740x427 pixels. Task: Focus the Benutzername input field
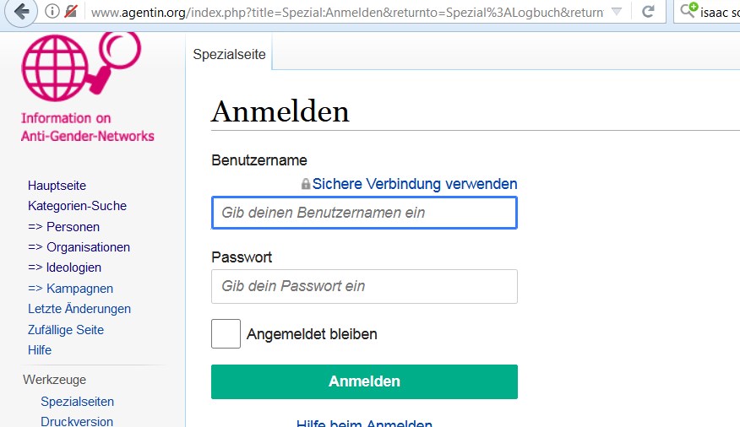(364, 213)
